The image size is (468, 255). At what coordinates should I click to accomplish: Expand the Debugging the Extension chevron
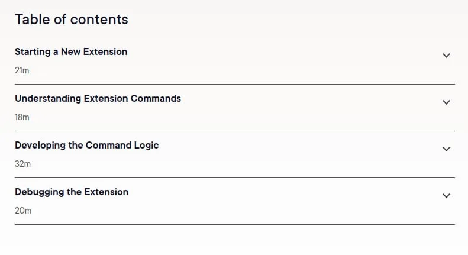click(x=446, y=196)
